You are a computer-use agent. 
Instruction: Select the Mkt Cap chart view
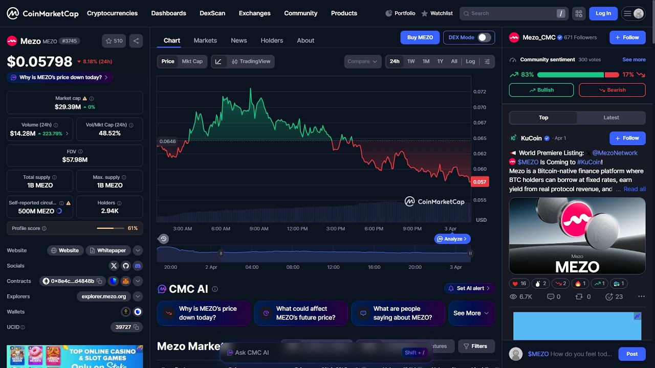click(x=192, y=61)
